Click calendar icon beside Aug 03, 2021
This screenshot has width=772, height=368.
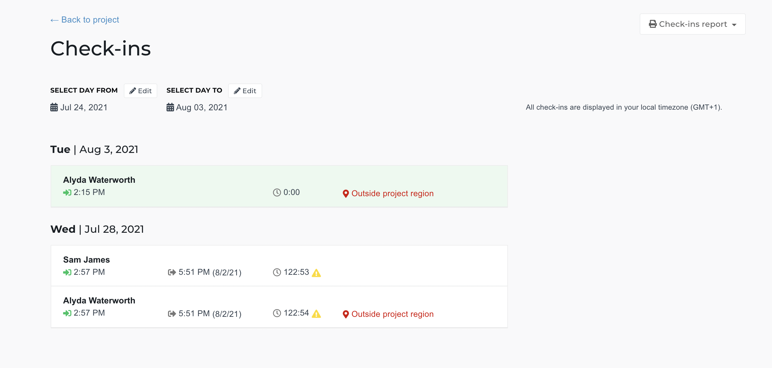coord(170,108)
